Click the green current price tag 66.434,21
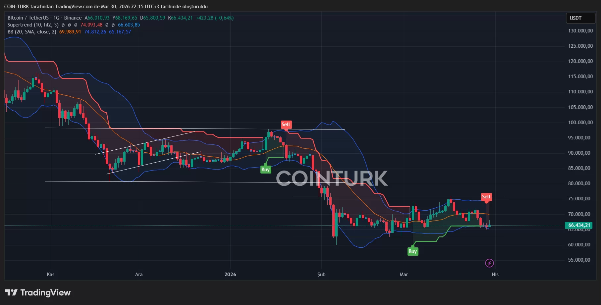This screenshot has height=305, width=601. coord(579,225)
